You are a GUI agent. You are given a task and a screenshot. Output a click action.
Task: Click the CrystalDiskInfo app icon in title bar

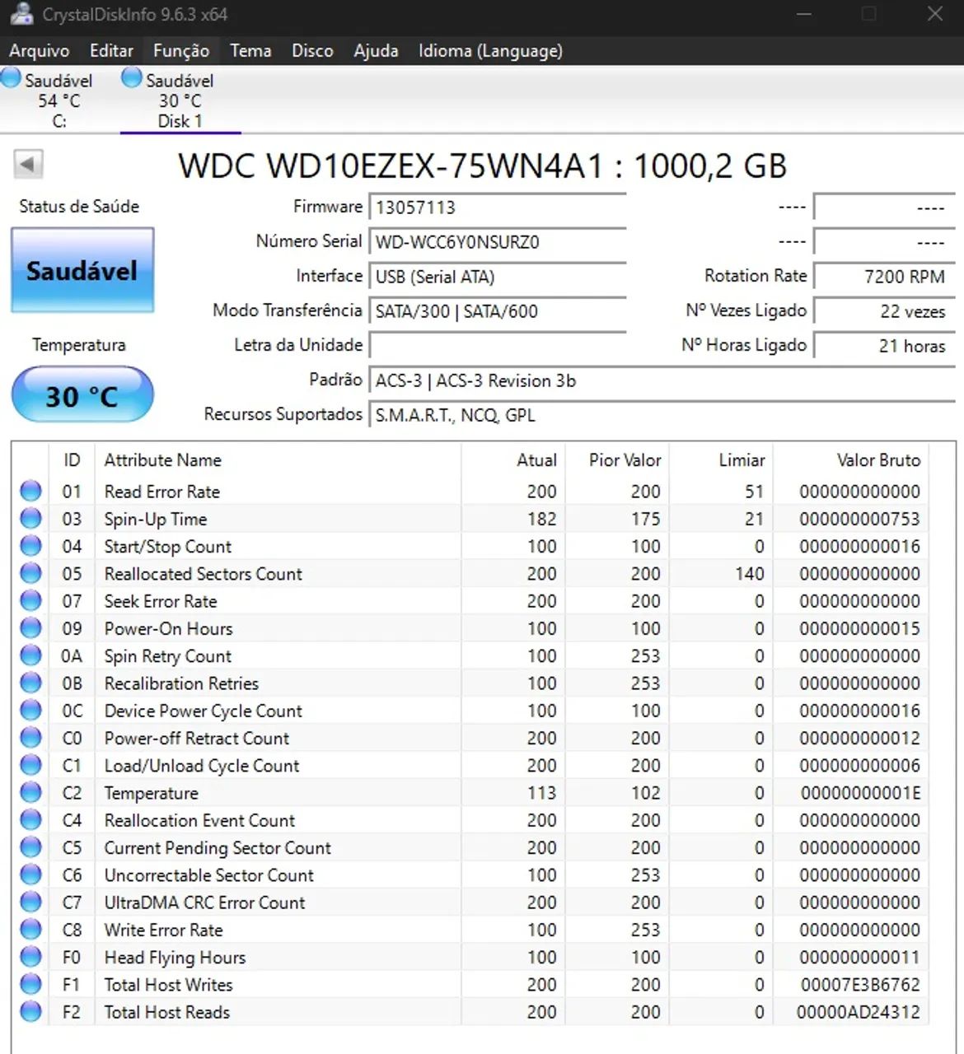(x=21, y=13)
